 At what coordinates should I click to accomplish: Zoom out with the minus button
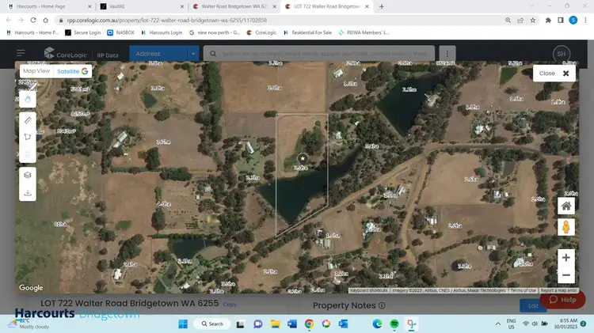566,275
